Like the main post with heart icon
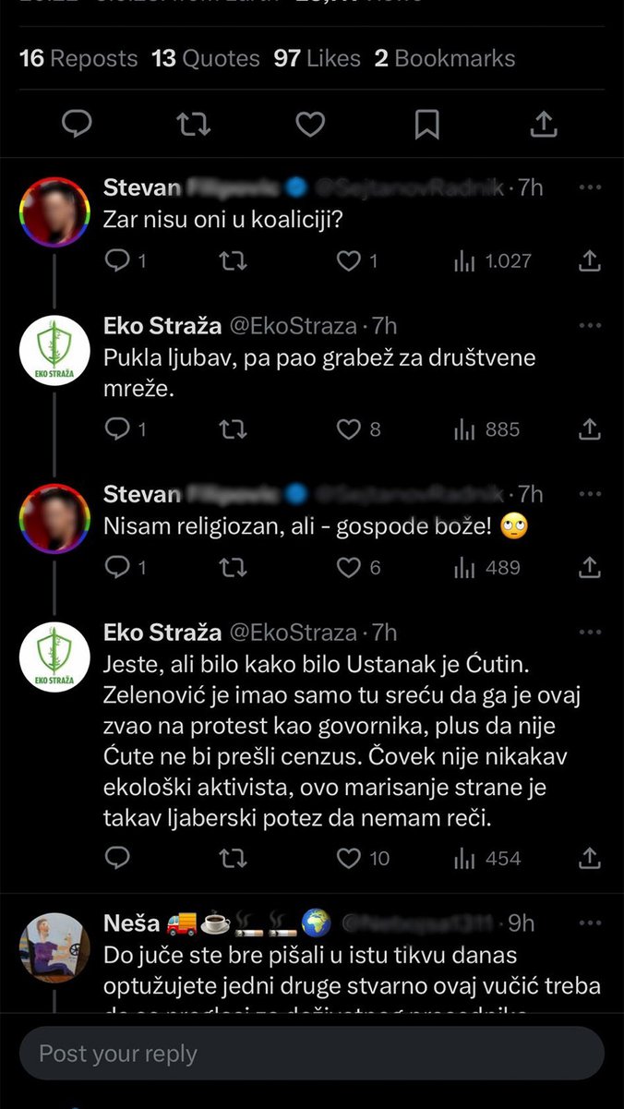This screenshot has width=624, height=1109. (310, 124)
